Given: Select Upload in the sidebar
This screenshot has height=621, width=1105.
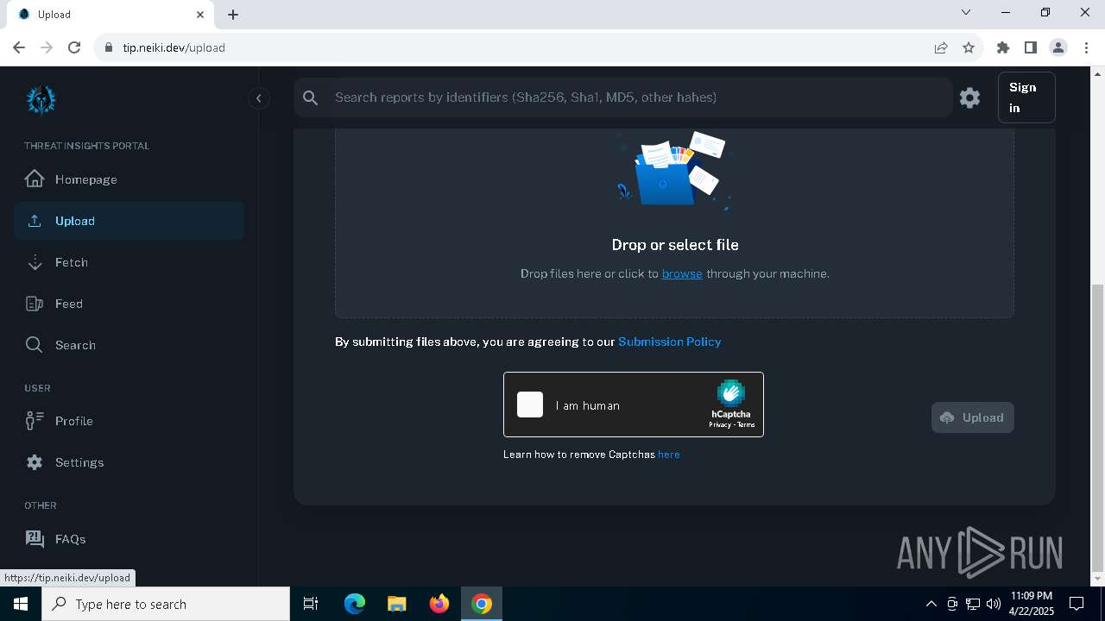Looking at the screenshot, I should point(129,221).
